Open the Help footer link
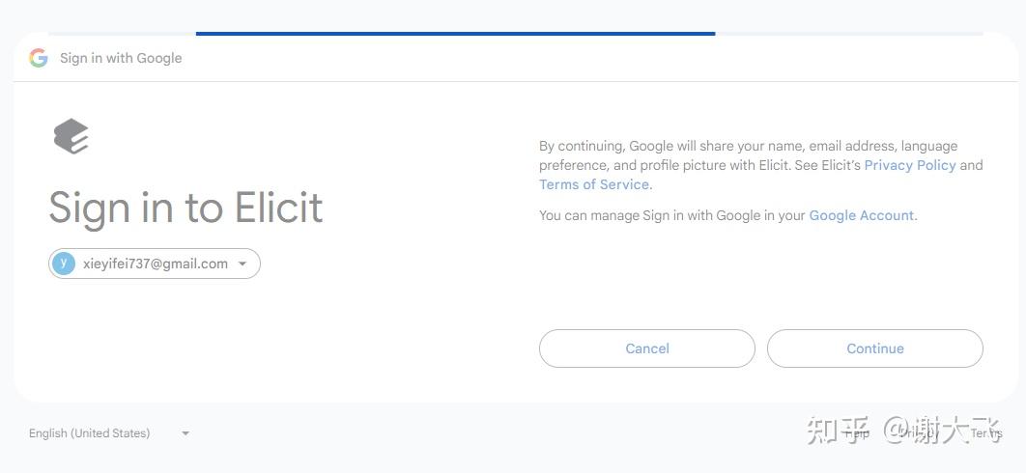 click(x=857, y=433)
